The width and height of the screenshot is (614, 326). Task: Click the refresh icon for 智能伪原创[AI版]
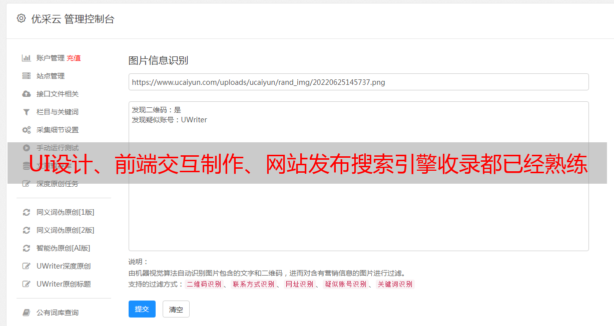[27, 248]
